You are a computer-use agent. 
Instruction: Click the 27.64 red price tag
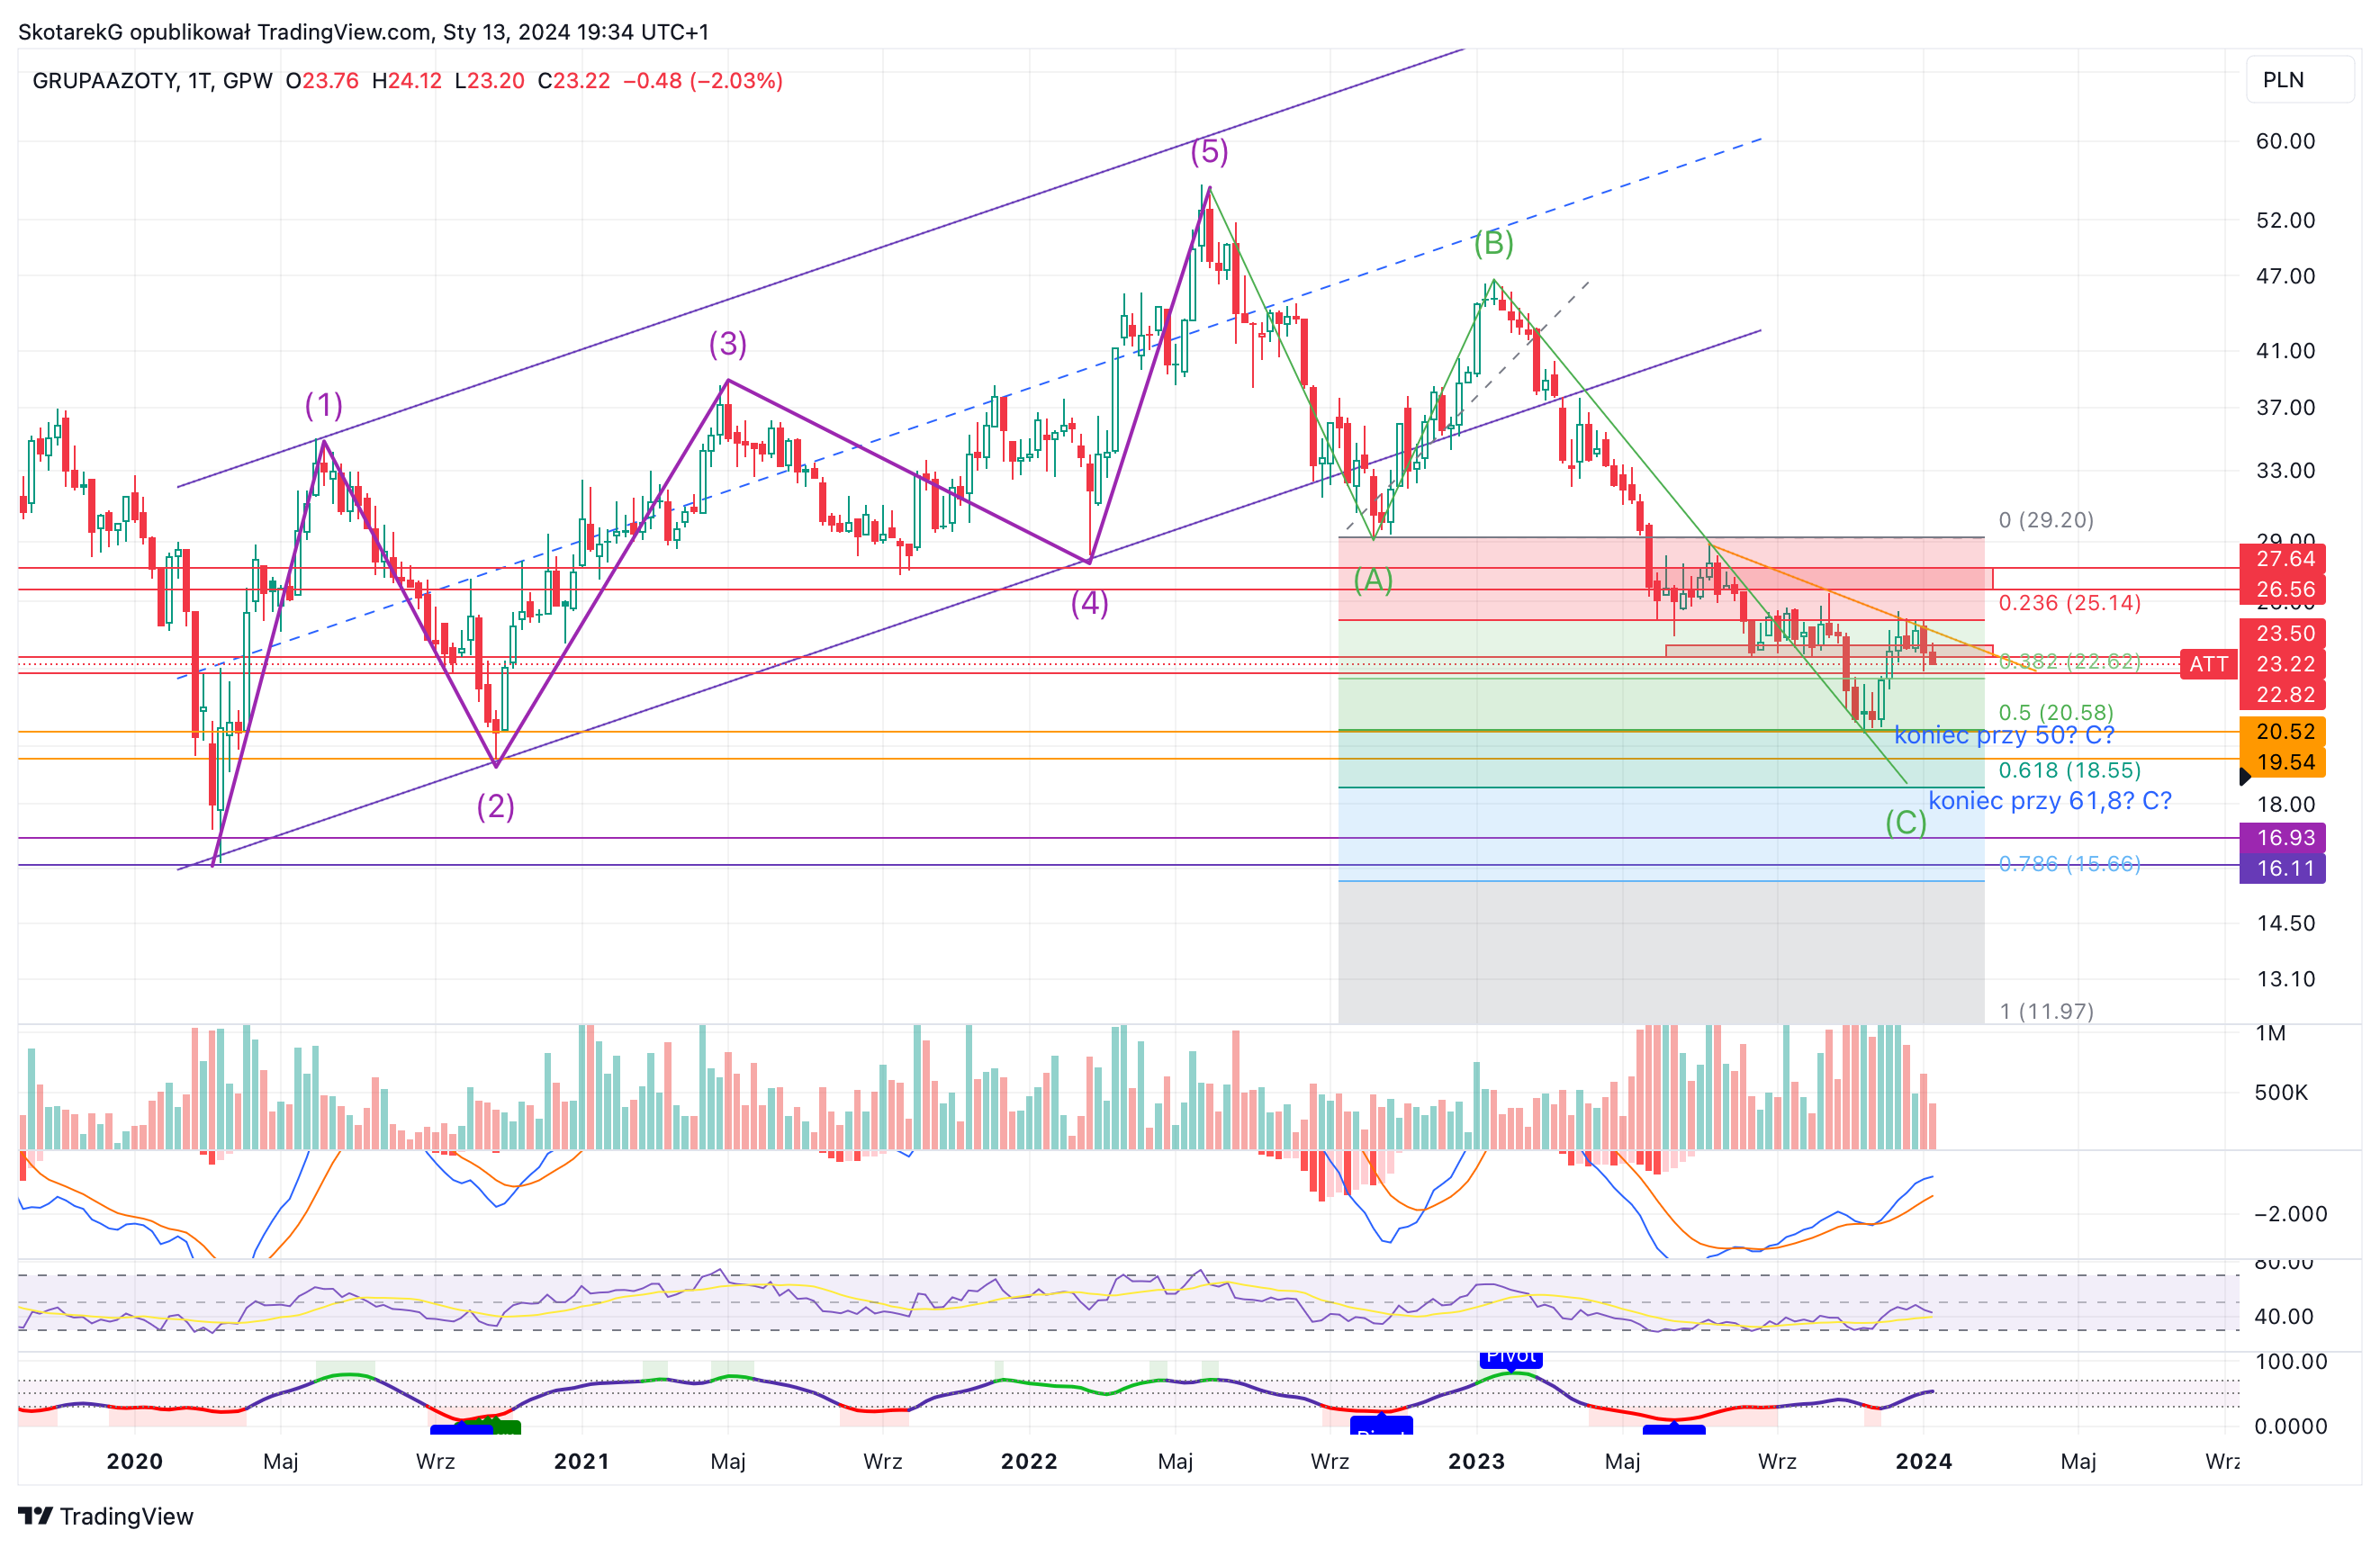[2285, 559]
